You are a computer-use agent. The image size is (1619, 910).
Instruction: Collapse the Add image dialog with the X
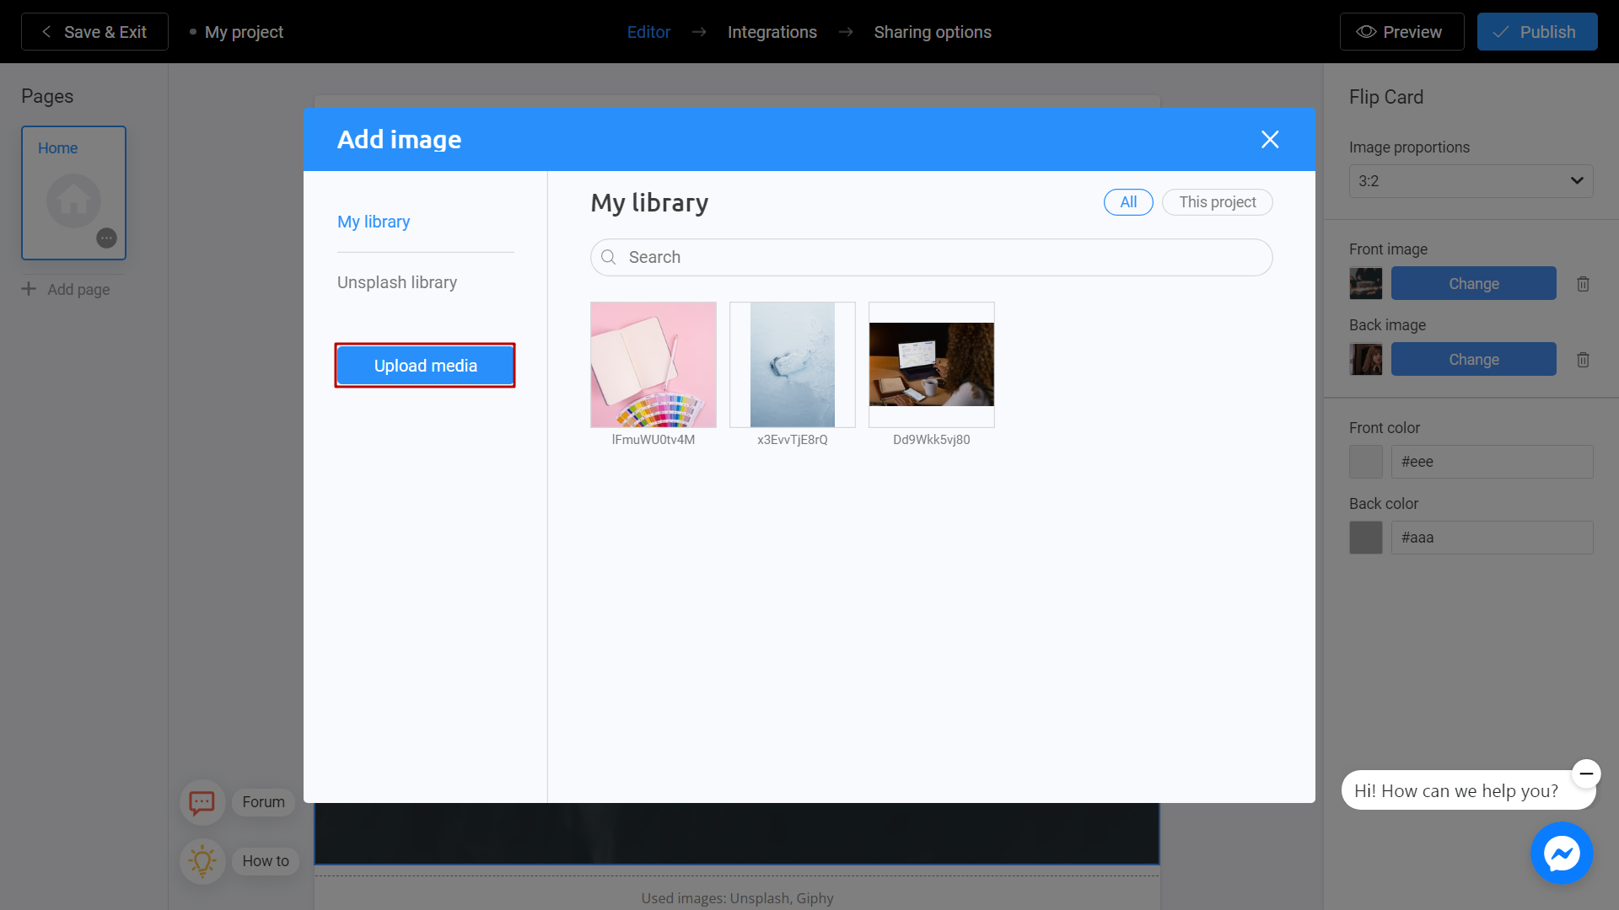pyautogui.click(x=1270, y=139)
